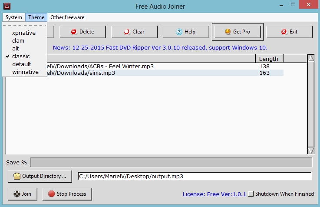Select the ACBs - Feel Winter.mp3 row
Viewport: 320px width, 207px height.
point(145,67)
